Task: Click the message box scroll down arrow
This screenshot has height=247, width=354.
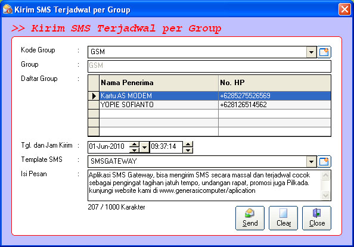Action: [x=325, y=195]
